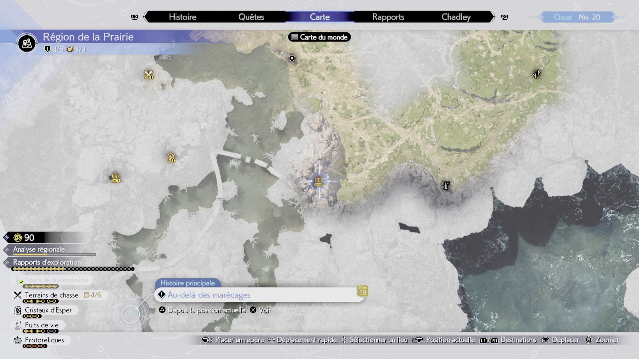Click the gold currency coin icon showing 90
The width and height of the screenshot is (639, 359).
(x=17, y=237)
